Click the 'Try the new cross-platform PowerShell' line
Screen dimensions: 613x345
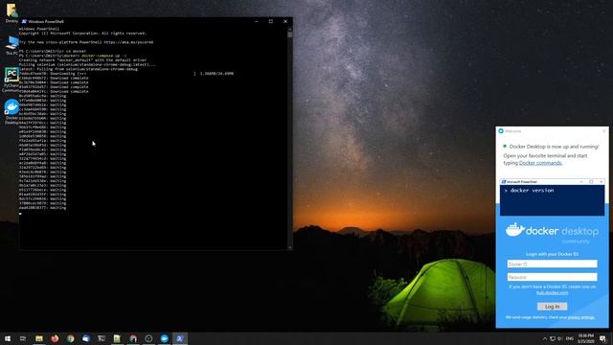pyautogui.click(x=86, y=42)
